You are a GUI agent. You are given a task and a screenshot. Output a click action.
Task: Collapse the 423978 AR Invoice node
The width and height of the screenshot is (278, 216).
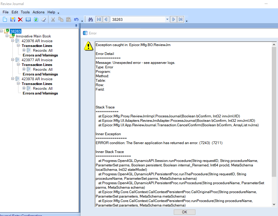tap(12, 78)
